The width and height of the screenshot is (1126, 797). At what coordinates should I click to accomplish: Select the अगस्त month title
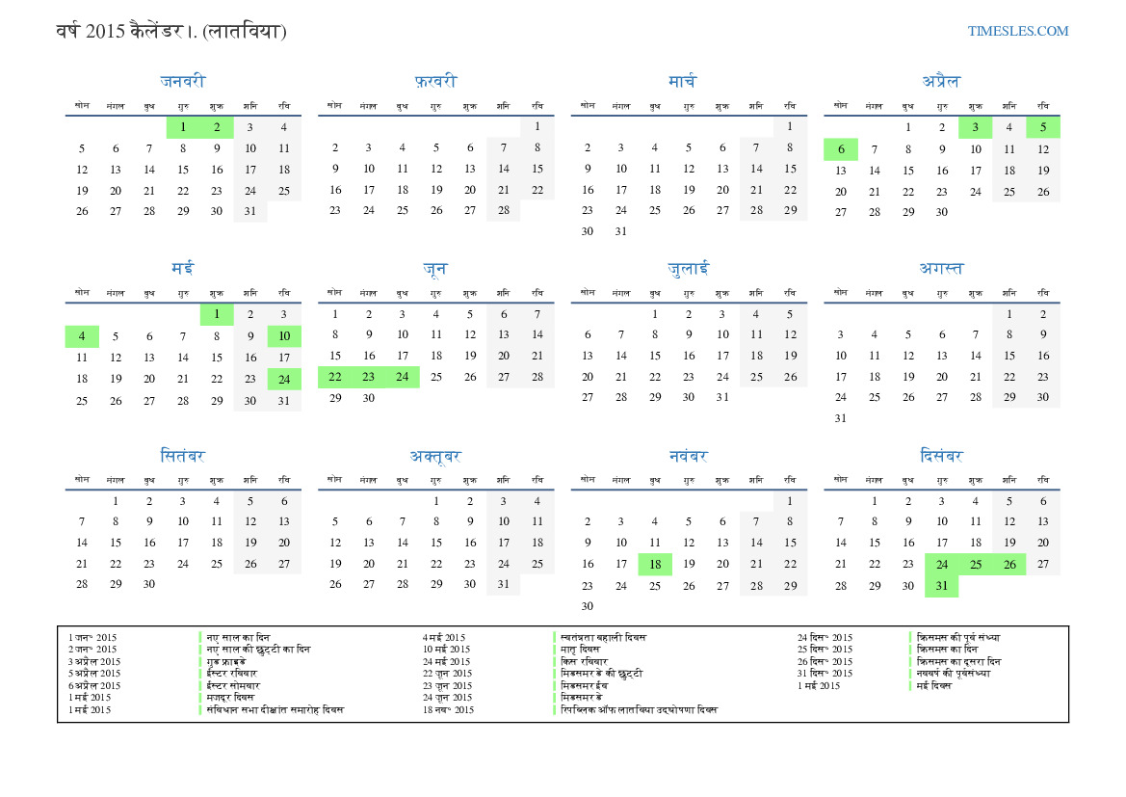pos(940,269)
